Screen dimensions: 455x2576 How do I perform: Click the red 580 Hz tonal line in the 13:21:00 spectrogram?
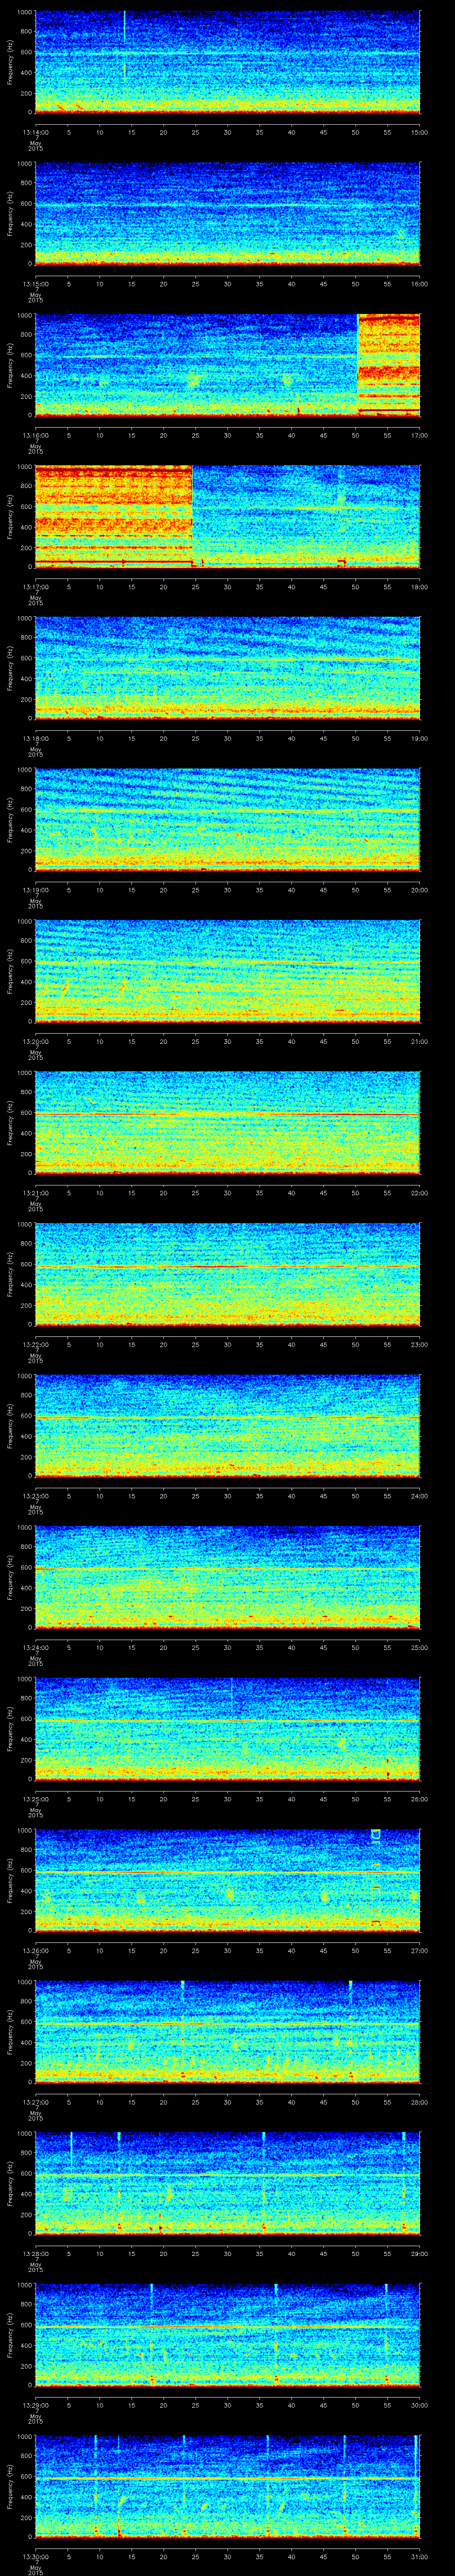click(228, 1114)
